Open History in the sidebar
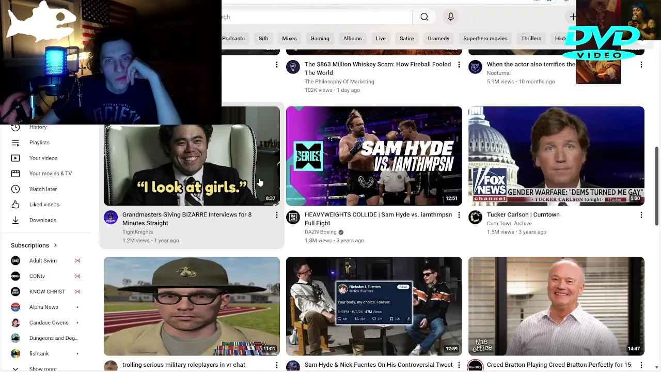 (x=38, y=127)
